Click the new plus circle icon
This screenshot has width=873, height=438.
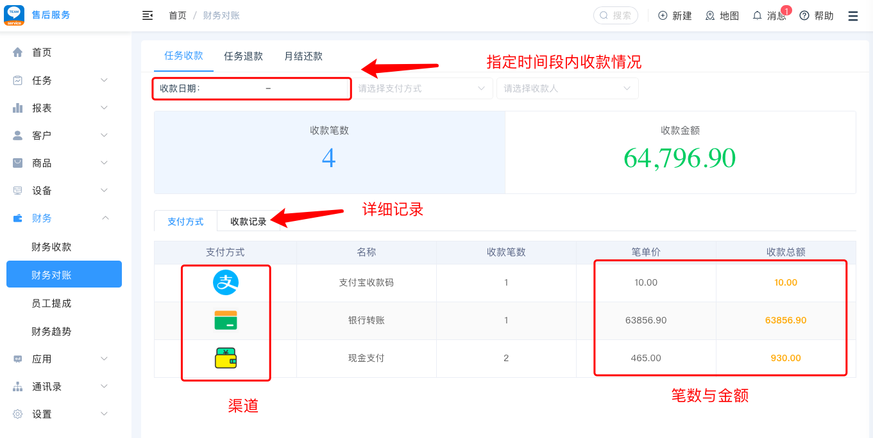pos(663,15)
